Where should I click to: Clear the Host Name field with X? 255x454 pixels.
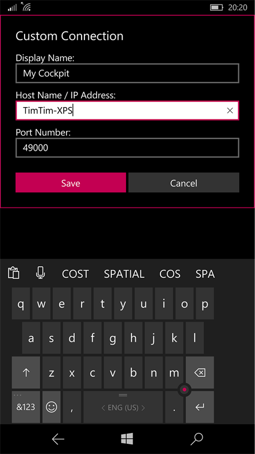(230, 110)
